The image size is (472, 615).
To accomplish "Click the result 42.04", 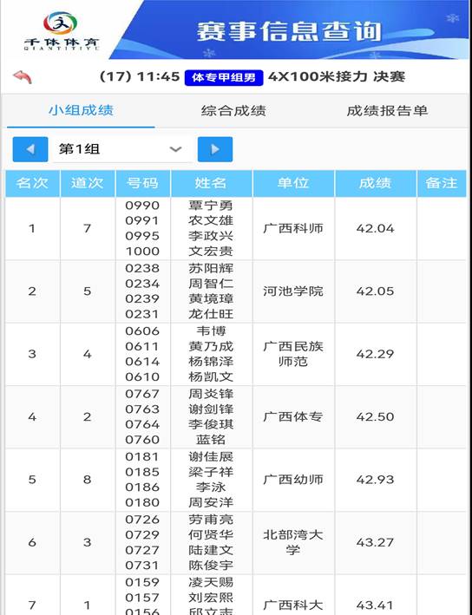I will (x=375, y=228).
